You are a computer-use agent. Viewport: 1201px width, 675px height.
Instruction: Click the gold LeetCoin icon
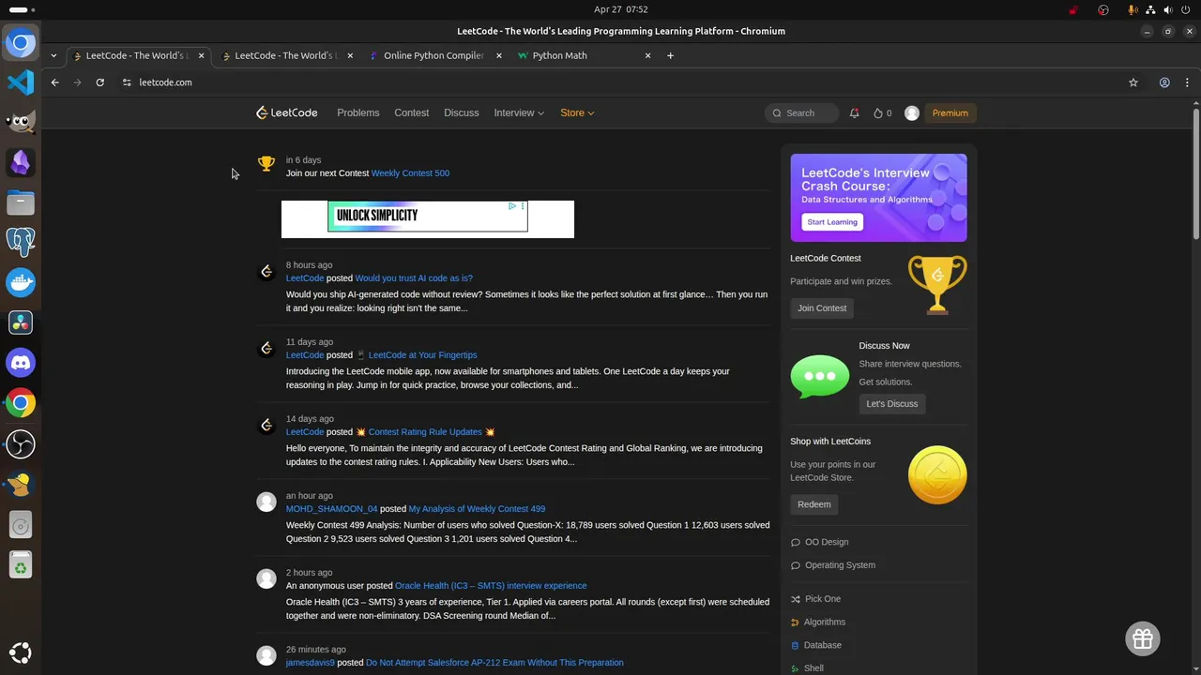click(936, 474)
